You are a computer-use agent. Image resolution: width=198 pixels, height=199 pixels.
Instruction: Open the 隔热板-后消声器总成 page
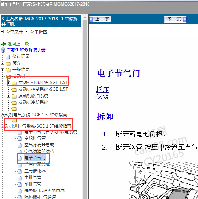pyautogui.click(x=44, y=190)
